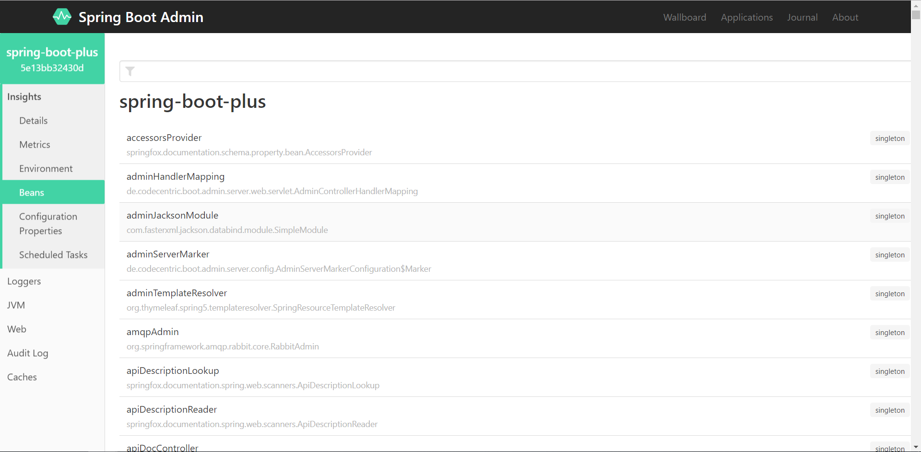Click the AdminControllerHandlerMapping class path text
921x452 pixels.
click(x=272, y=191)
